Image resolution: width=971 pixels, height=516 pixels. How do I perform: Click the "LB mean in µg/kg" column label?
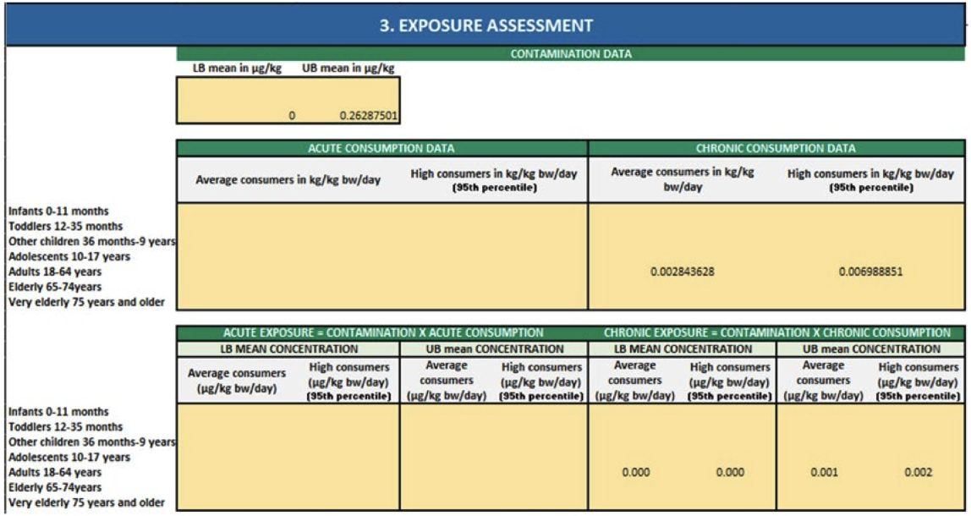coord(237,69)
